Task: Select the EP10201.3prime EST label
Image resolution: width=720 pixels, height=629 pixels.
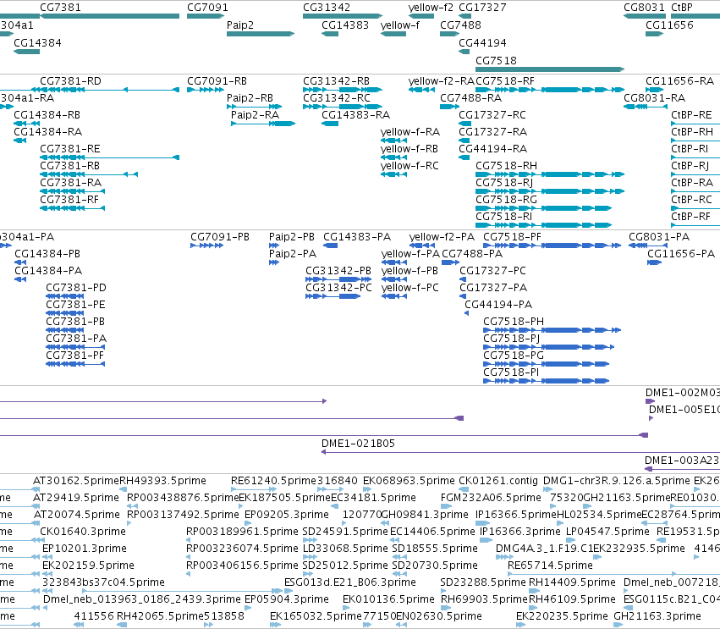Action: point(84,549)
